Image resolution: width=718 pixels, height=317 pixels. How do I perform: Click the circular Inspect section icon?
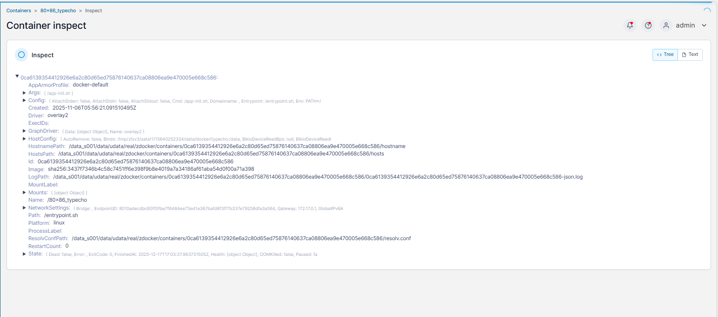click(21, 55)
